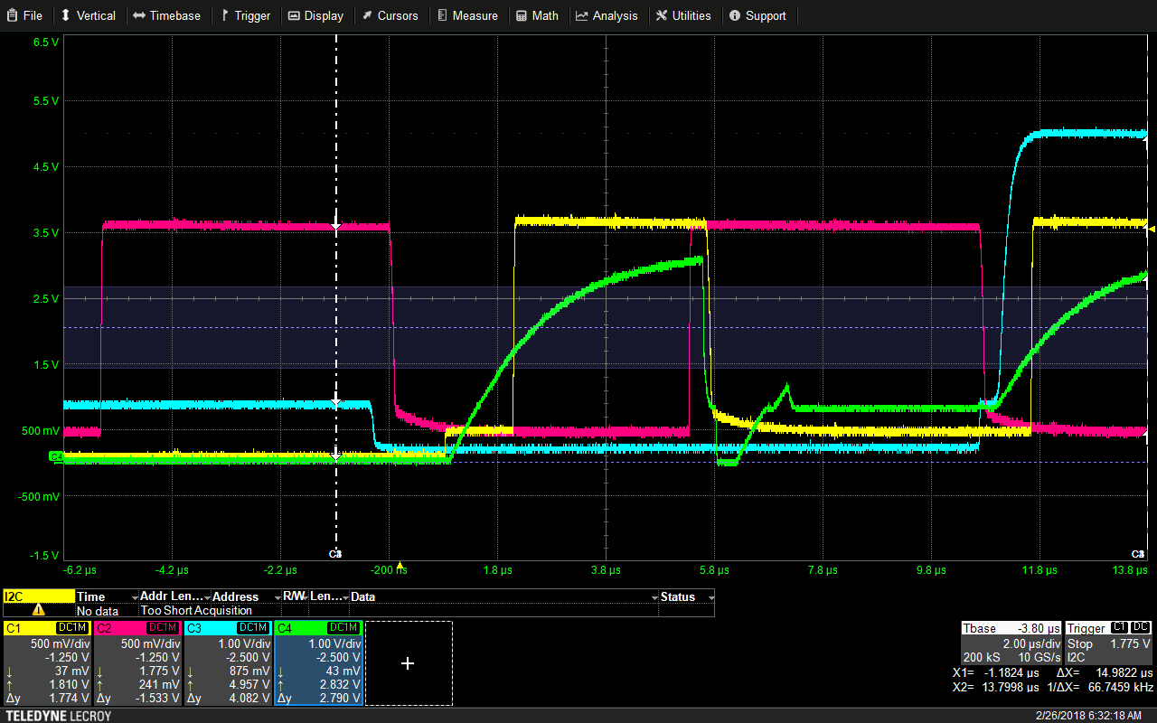The image size is (1157, 723).
Task: Expand the Status column dropdown arrow
Action: tap(710, 597)
